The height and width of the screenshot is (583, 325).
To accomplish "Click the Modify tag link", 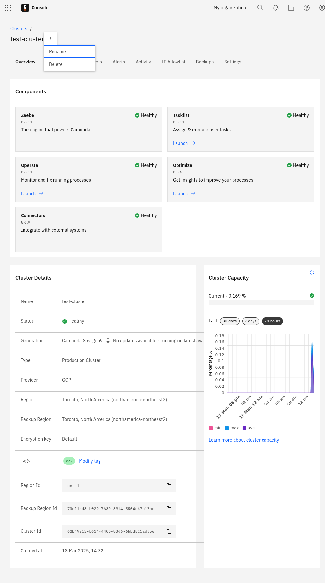I will pyautogui.click(x=90, y=461).
